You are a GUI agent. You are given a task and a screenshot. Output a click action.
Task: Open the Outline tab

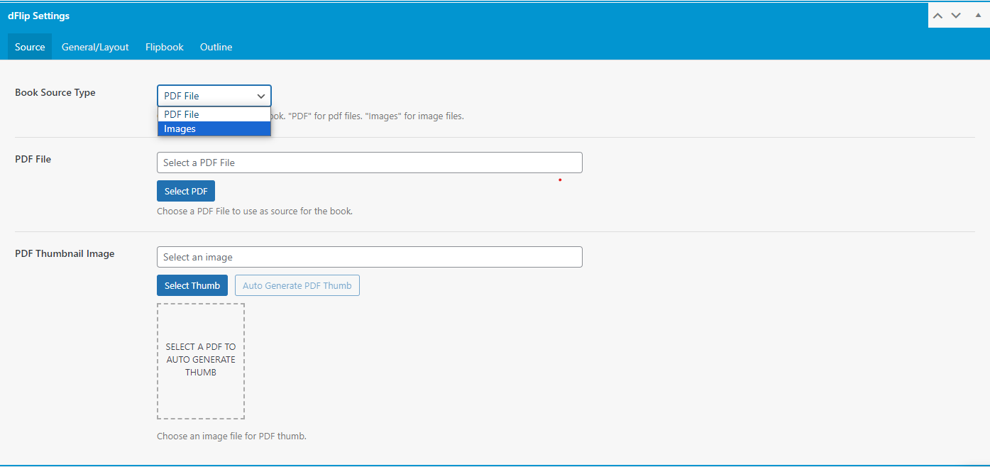coord(216,47)
